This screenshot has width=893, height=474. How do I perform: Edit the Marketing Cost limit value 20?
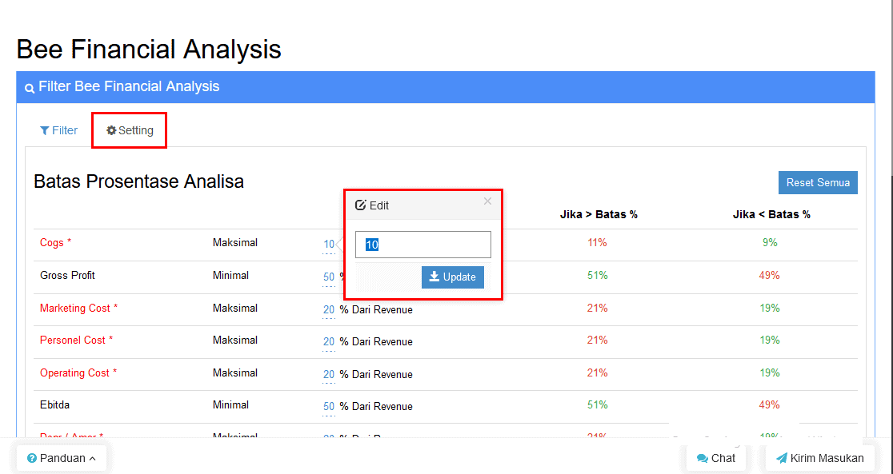329,309
